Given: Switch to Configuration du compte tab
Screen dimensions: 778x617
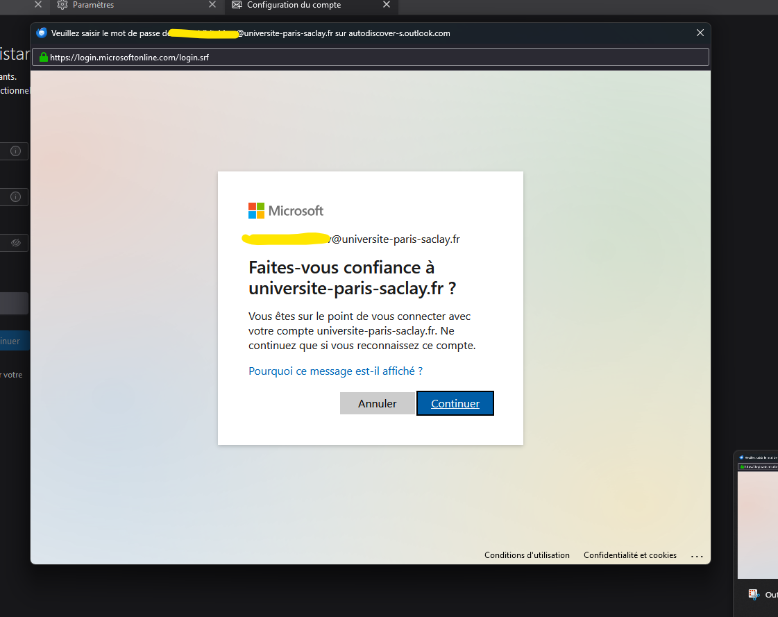Looking at the screenshot, I should [312, 5].
